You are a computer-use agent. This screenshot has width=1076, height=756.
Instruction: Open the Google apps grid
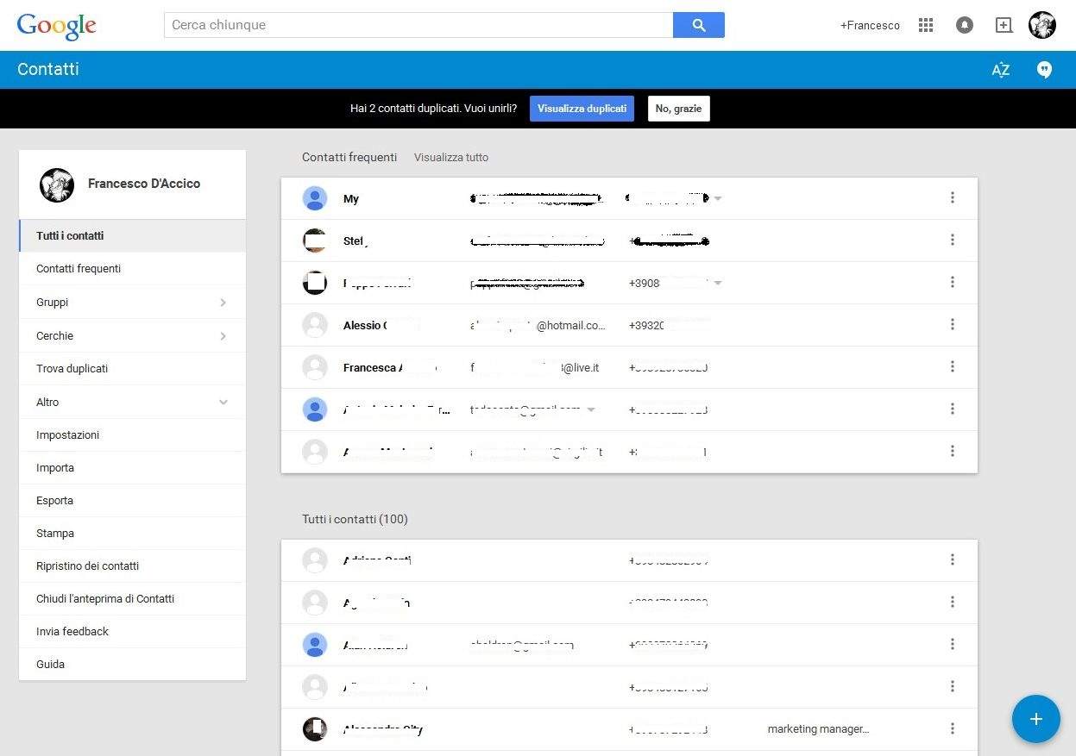926,25
